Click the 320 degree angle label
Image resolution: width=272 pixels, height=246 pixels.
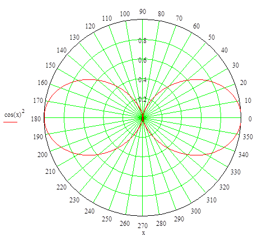pyautogui.click(x=224, y=187)
